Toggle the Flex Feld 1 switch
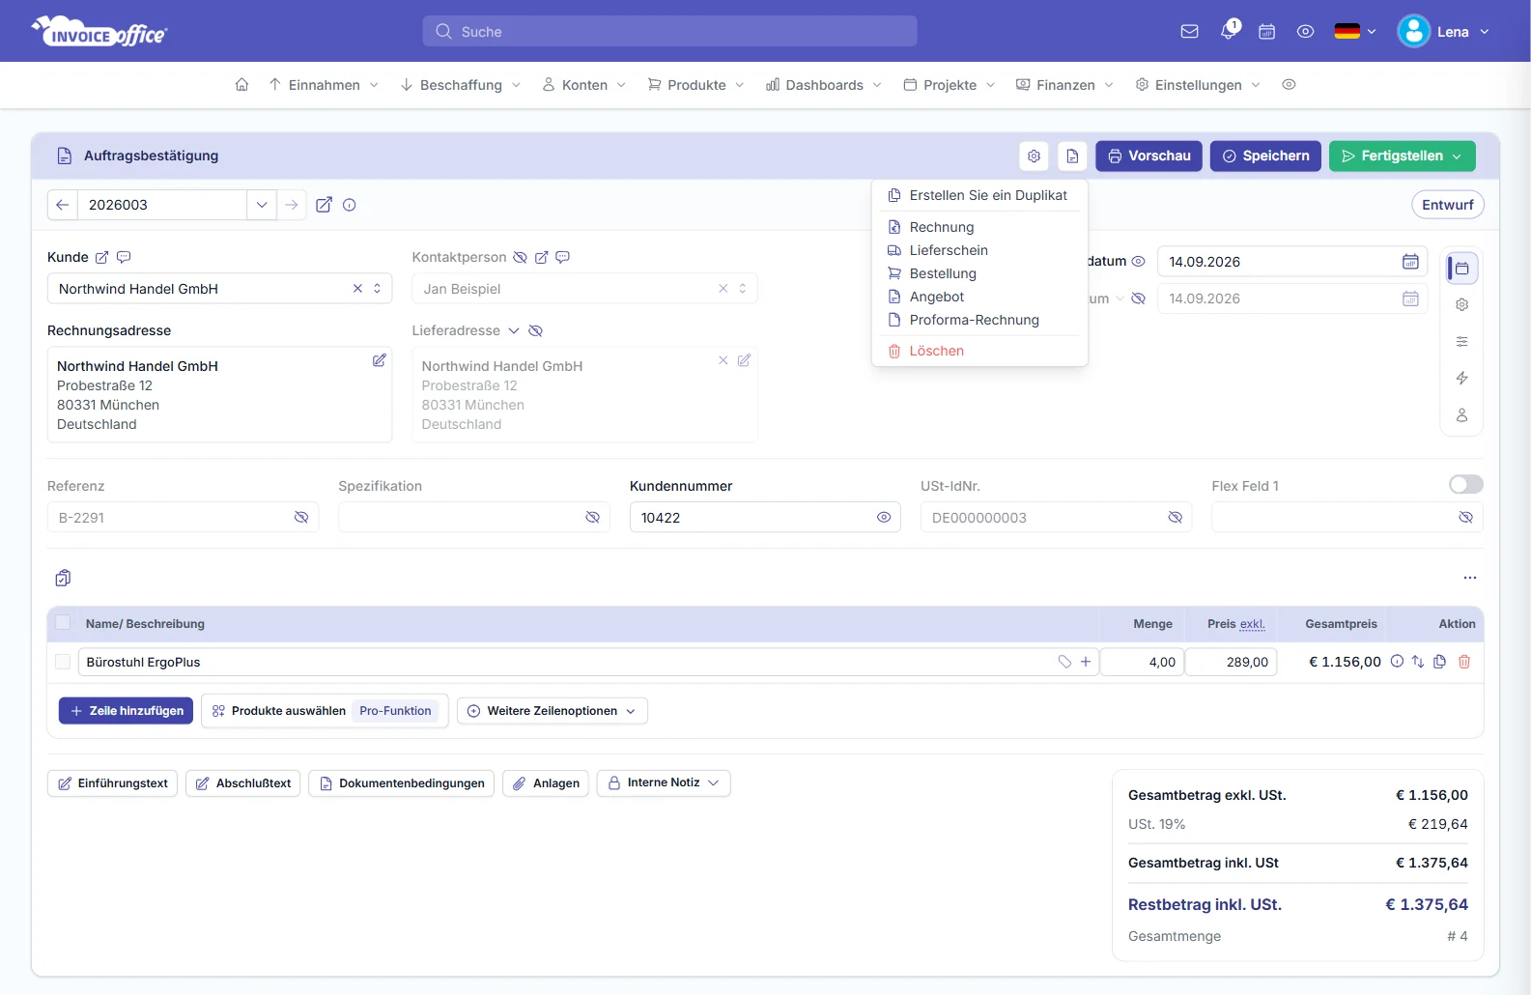The image size is (1531, 995). pos(1465,484)
